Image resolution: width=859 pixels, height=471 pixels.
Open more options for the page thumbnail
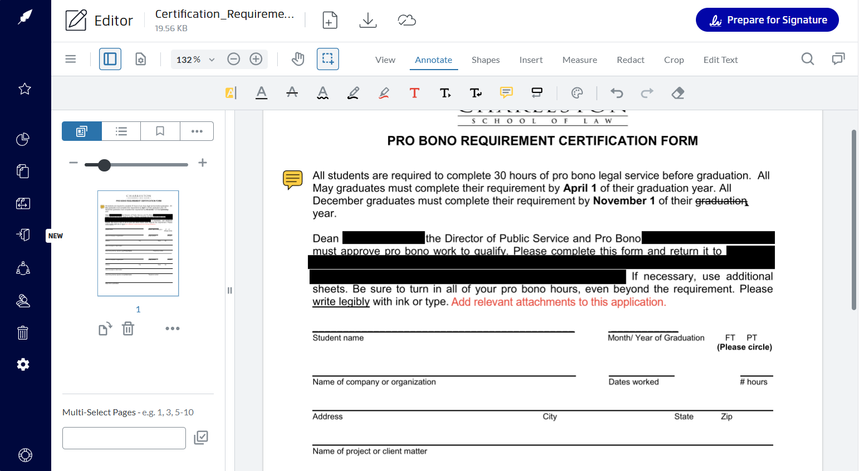[172, 328]
